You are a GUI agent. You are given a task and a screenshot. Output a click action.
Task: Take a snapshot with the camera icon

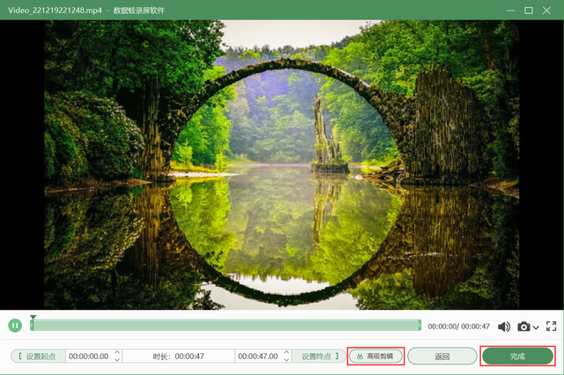(x=523, y=327)
